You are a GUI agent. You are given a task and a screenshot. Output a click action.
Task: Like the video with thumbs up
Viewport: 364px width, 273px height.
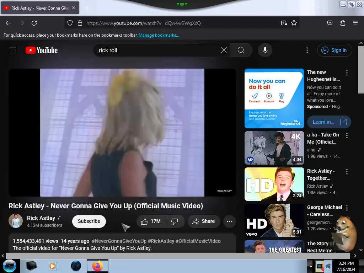coord(151,221)
